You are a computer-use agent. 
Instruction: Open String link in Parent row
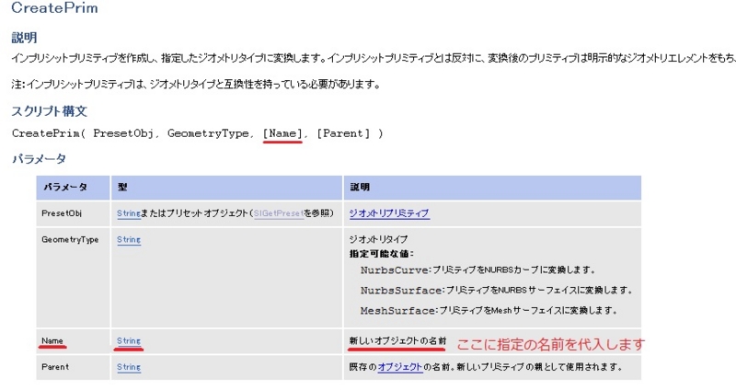pyautogui.click(x=129, y=368)
